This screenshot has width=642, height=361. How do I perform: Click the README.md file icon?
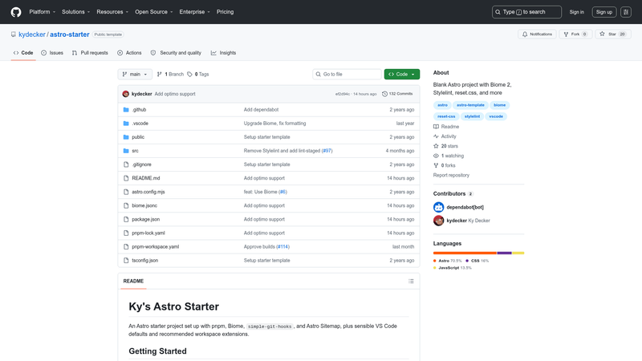[x=126, y=178]
